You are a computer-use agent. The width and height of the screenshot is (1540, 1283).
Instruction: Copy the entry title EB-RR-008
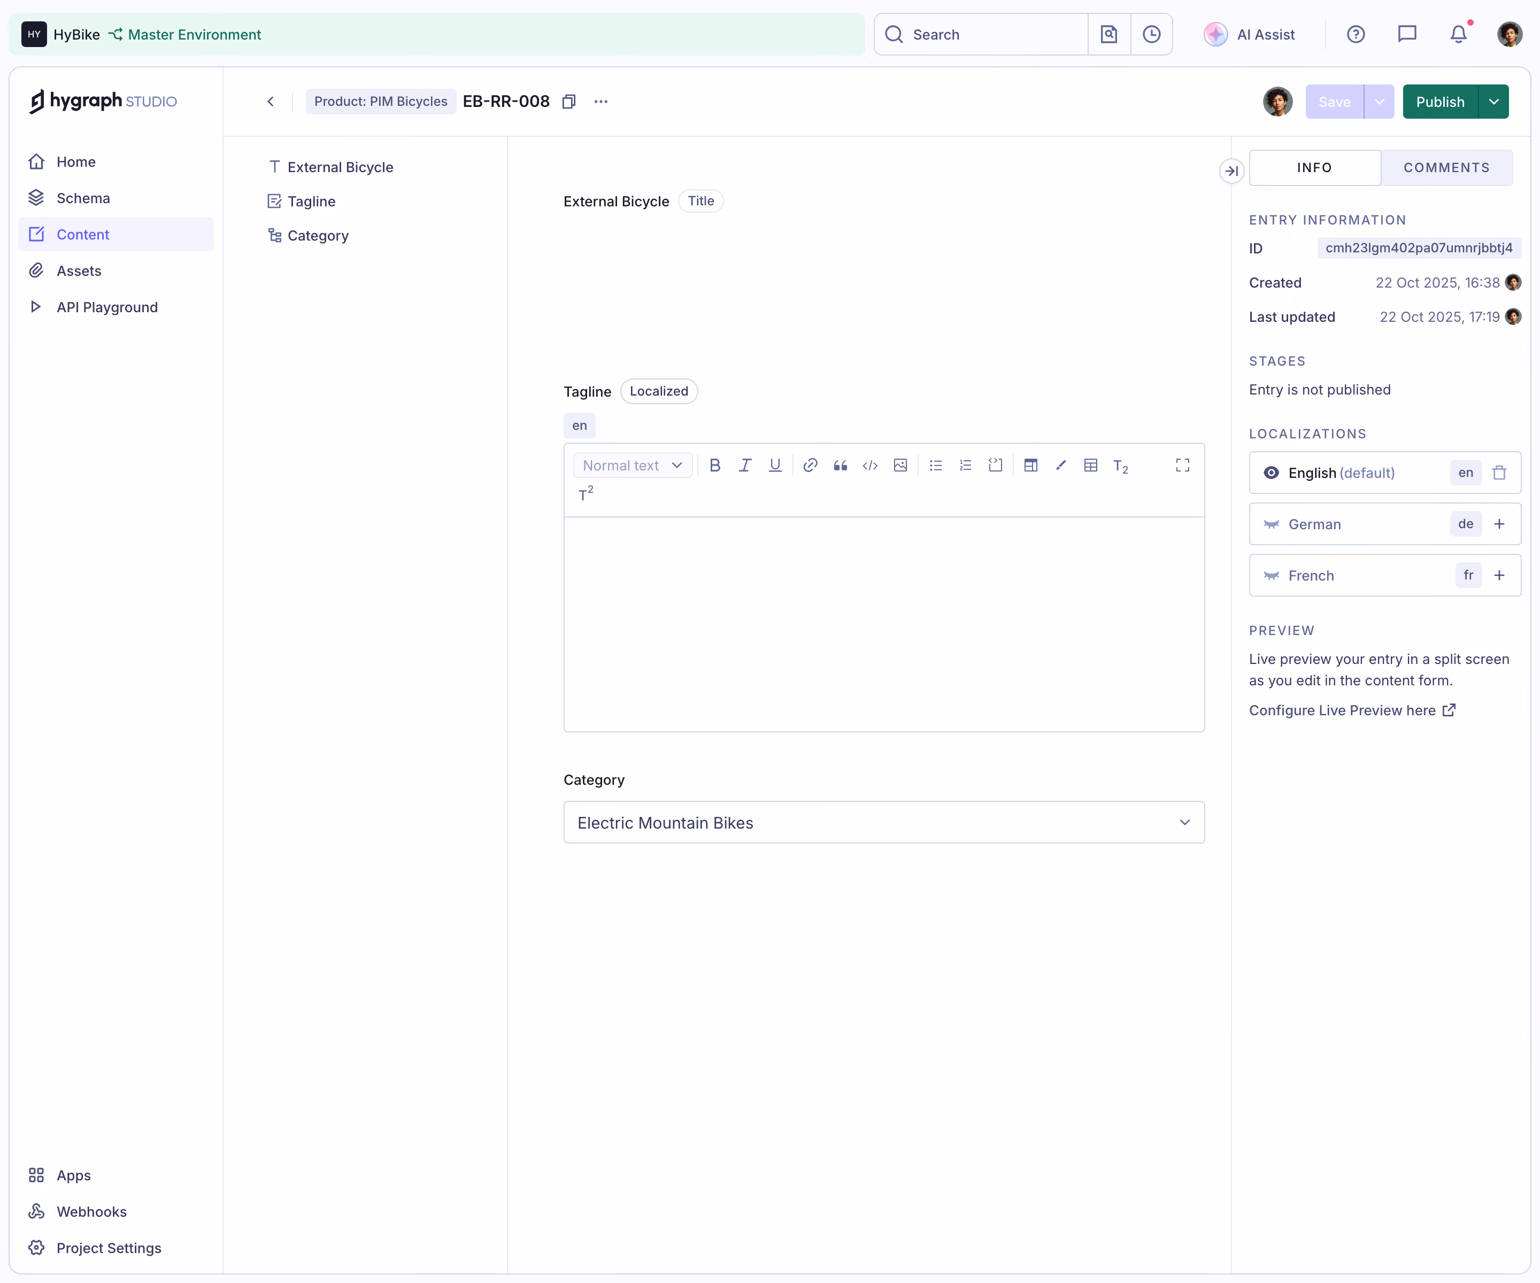tap(569, 101)
